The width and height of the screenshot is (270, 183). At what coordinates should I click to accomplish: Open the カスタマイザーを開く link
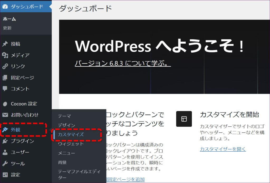point(223,149)
